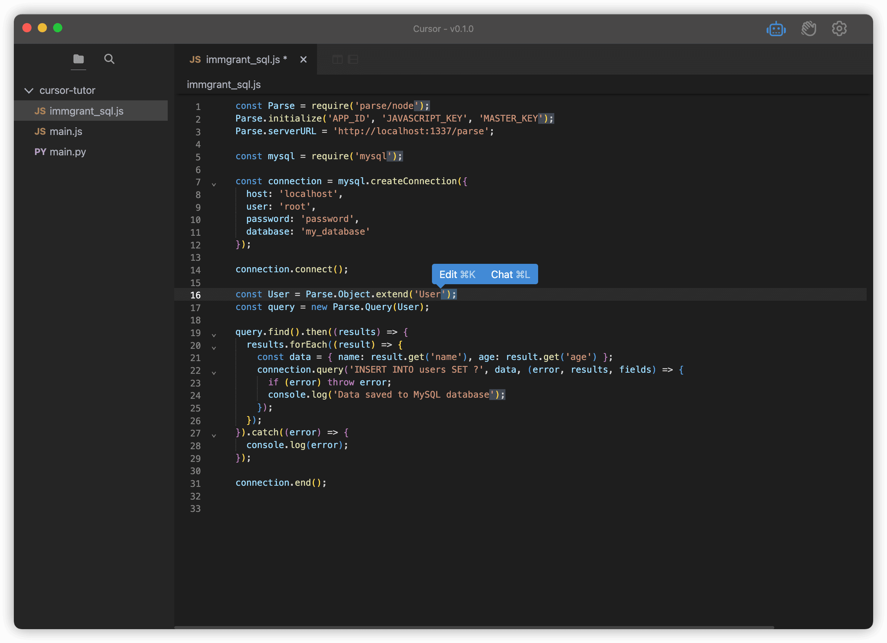Click the 'throw' keyword on line 23
This screenshot has height=643, width=887.
(x=341, y=382)
